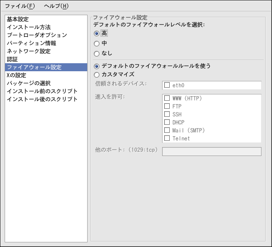Set firewall level to なし

[97, 54]
